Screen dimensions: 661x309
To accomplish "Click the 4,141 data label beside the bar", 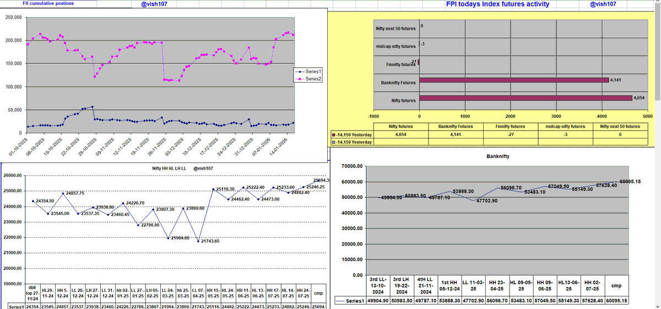I will tap(616, 80).
